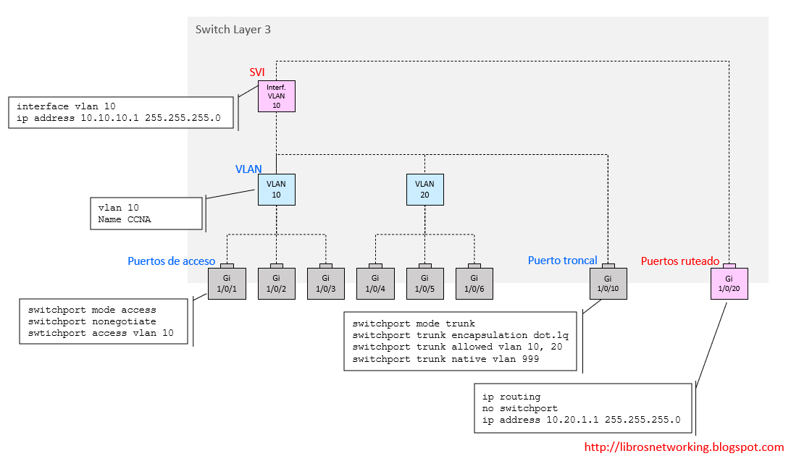Expand the trunk configuration callout
Viewport: 791px width, 456px height.
(461, 341)
